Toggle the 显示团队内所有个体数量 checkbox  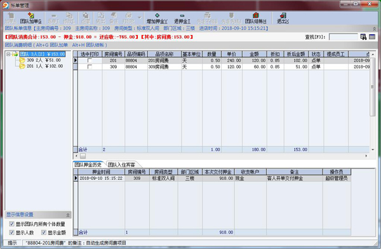tap(11, 224)
